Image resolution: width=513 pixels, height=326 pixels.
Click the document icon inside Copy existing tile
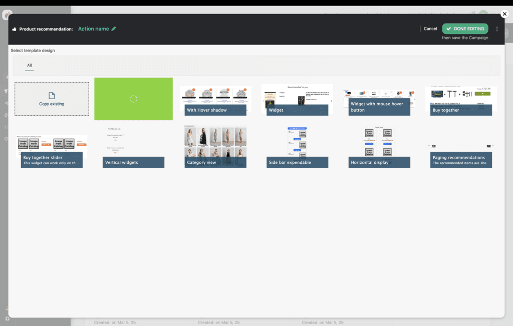[52, 95]
